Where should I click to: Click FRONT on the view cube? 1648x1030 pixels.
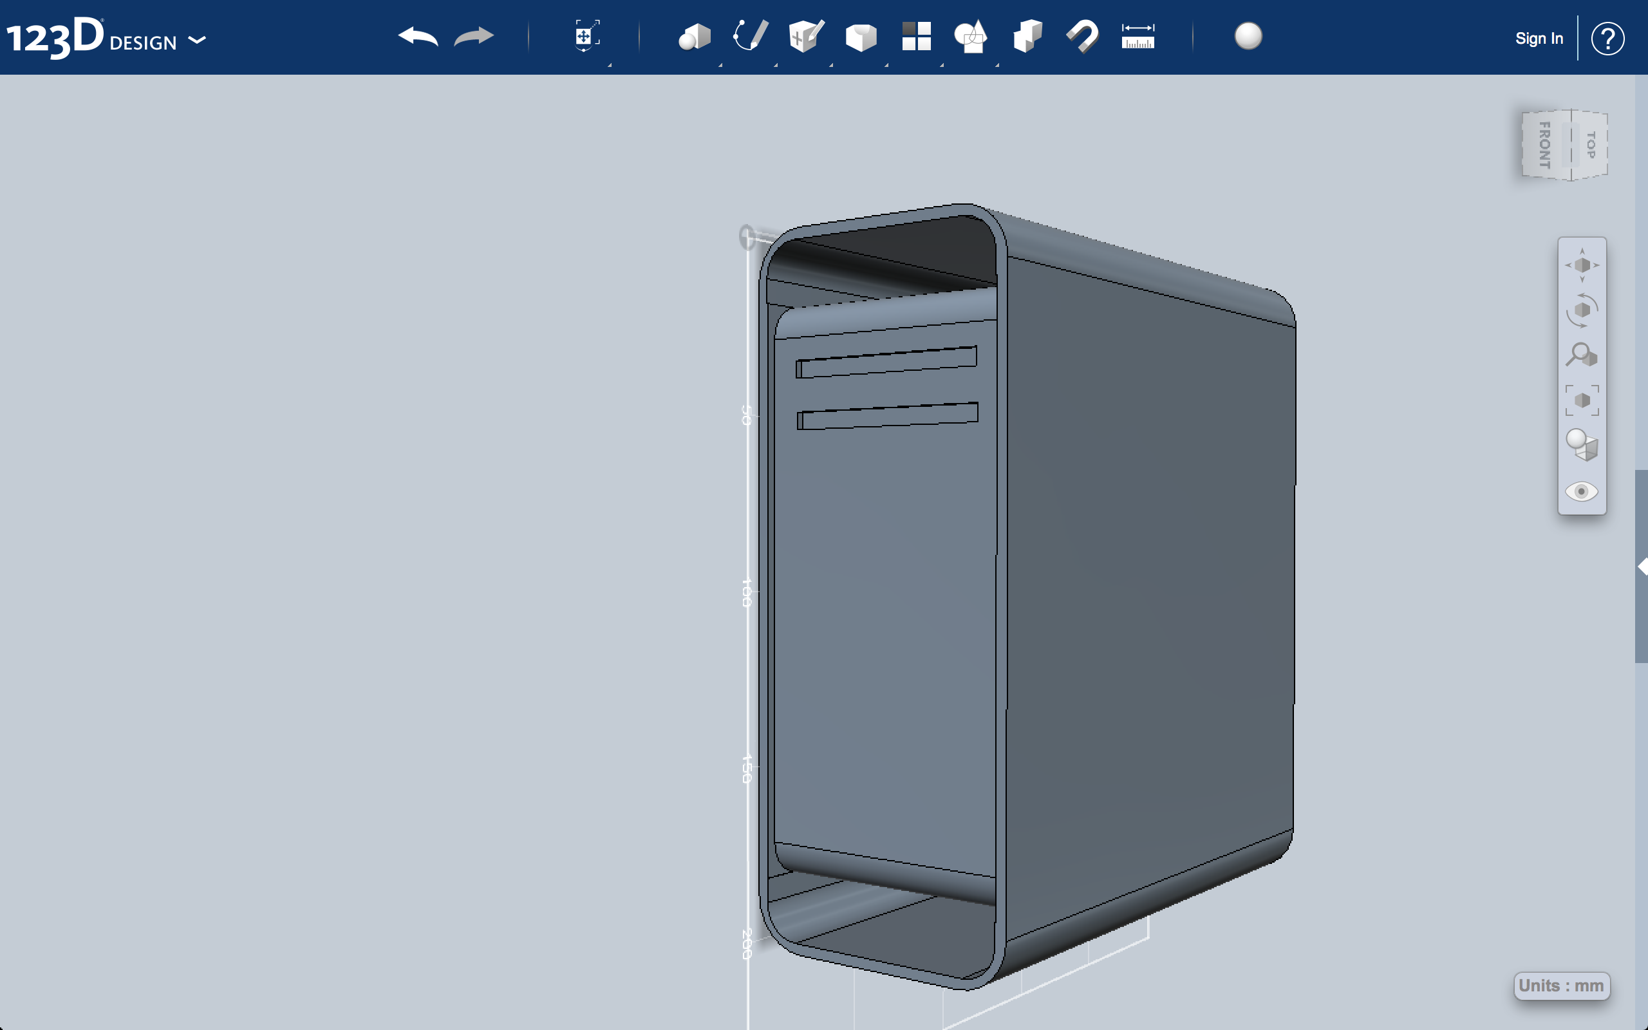(1544, 145)
